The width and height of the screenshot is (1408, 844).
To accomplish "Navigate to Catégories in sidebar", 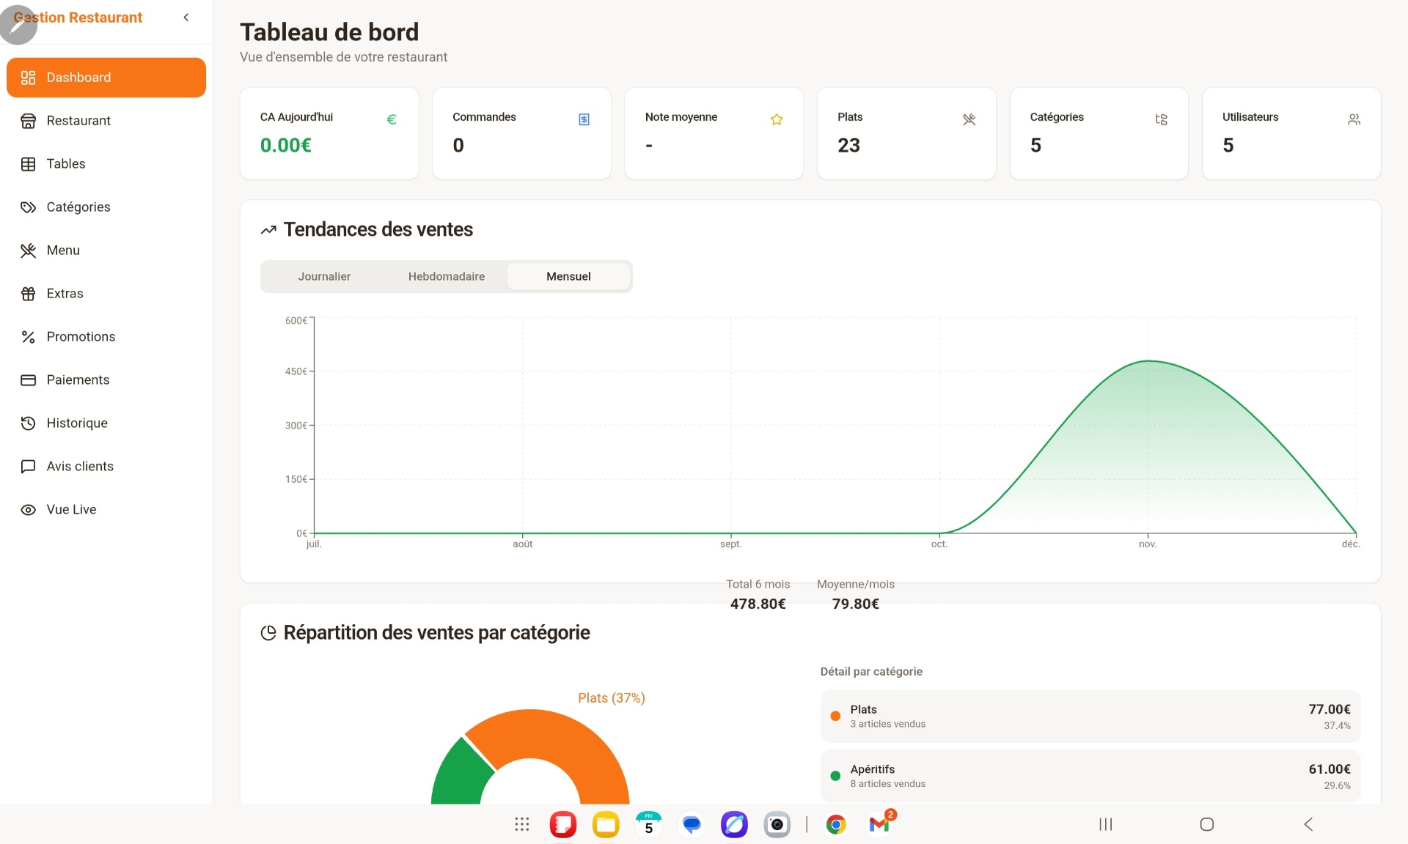I will (x=106, y=207).
